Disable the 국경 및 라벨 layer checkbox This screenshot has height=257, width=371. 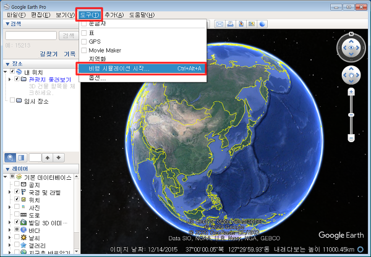[17, 192]
